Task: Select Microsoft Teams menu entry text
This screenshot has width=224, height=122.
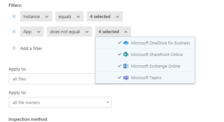Action: [146, 78]
